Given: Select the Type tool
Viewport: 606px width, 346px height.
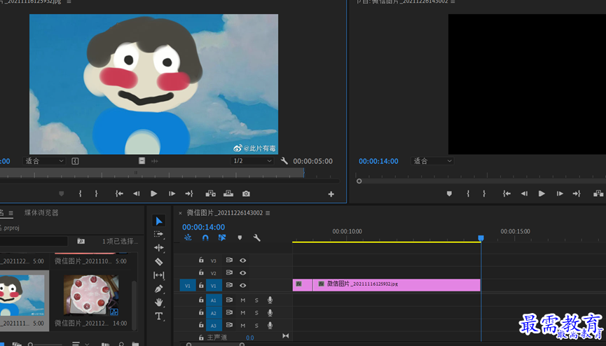Looking at the screenshot, I should click(x=158, y=316).
